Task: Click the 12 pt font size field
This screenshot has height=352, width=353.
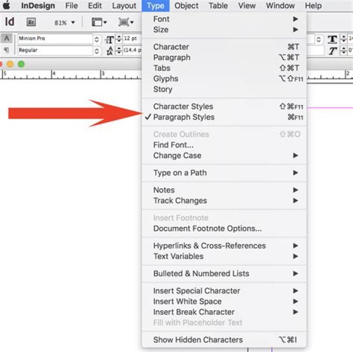Action: coord(132,39)
